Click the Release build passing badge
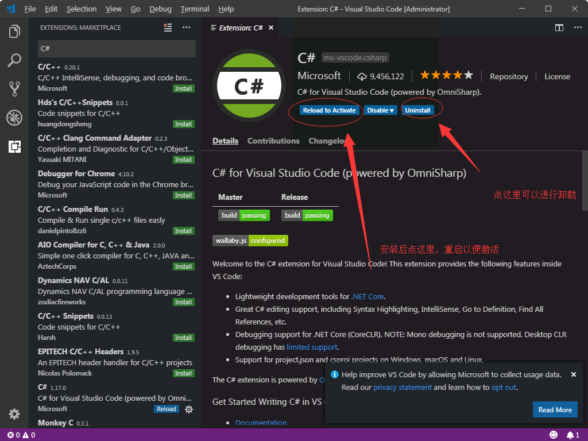Screen dimensions: 588x441 pos(307,215)
